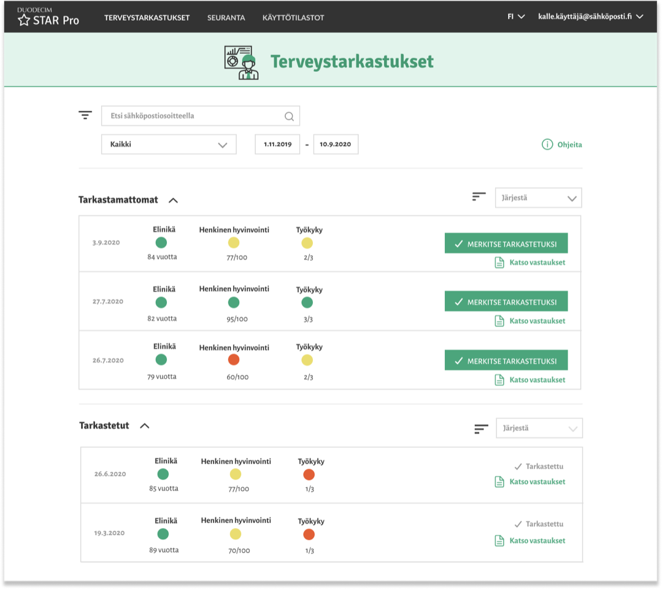Viewport: 662px width, 589px height.
Task: Click the 85 vuotta value
Action: 164,488
